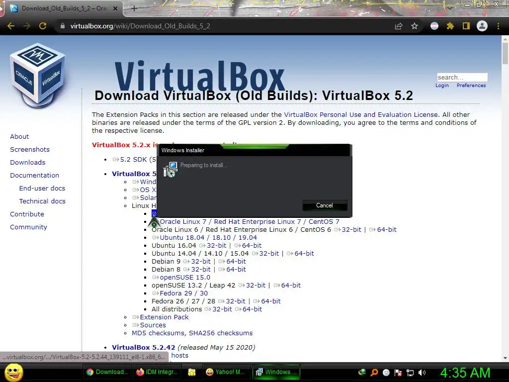The width and height of the screenshot is (509, 382).
Task: Reload the VirtualBox page
Action: coord(43,26)
